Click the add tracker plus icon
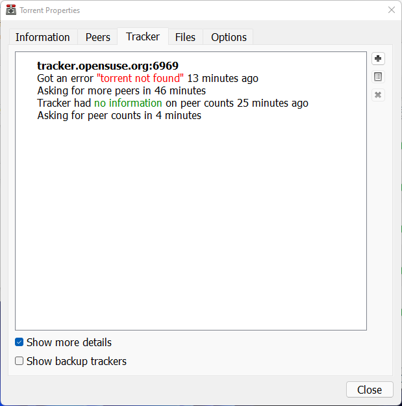Image resolution: width=402 pixels, height=406 pixels. click(378, 59)
